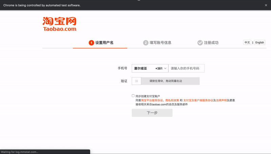Dismiss the automated test software banner
Viewport: 271px width, 154px height.
pyautogui.click(x=266, y=5)
